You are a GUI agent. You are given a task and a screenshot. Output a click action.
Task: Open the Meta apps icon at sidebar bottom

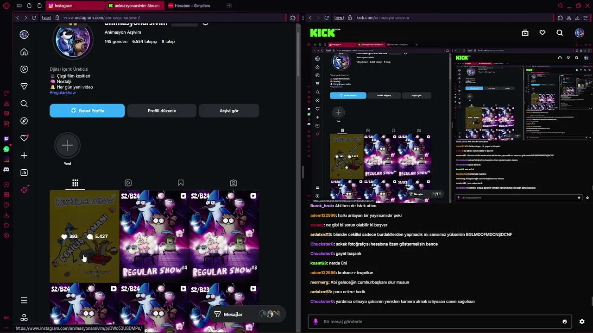pyautogui.click(x=24, y=318)
